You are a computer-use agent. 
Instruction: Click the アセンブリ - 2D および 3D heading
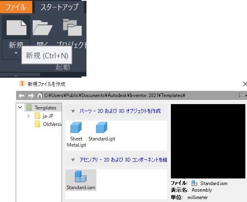[x=123, y=160]
